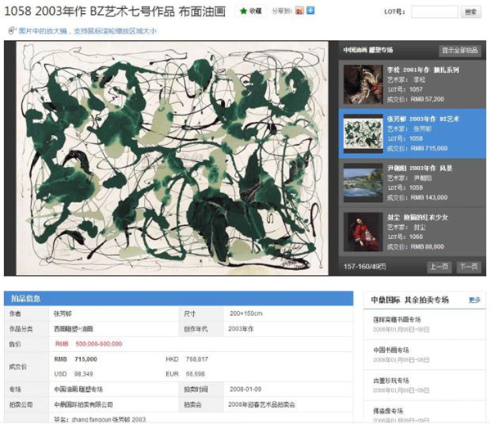491x424 pixels.
Task: Open 中国书画专场 auction session link
Action: 391,350
